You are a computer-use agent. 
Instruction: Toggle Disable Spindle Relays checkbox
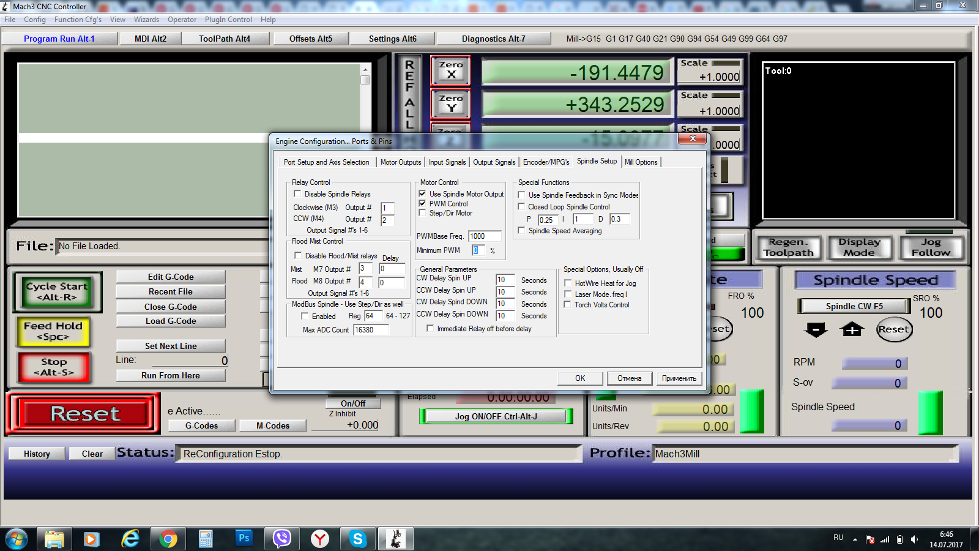297,194
